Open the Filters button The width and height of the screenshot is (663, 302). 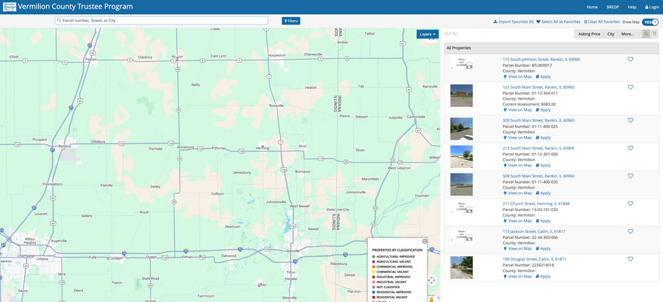point(291,21)
